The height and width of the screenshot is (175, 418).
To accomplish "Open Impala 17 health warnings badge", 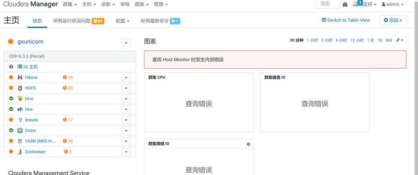I will pos(68,120).
